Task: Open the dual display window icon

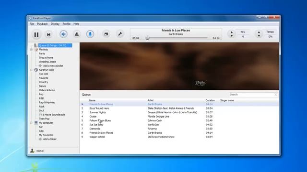Action: (x=106, y=34)
